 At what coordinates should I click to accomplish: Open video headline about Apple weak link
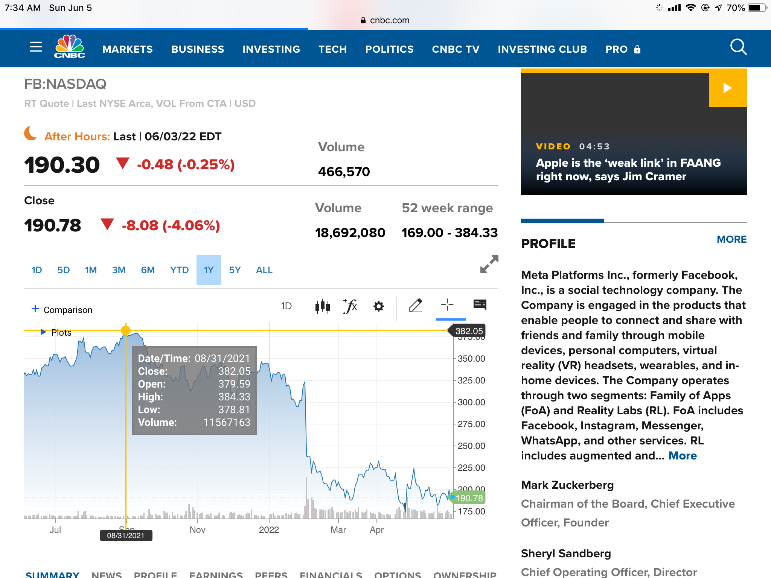point(628,170)
